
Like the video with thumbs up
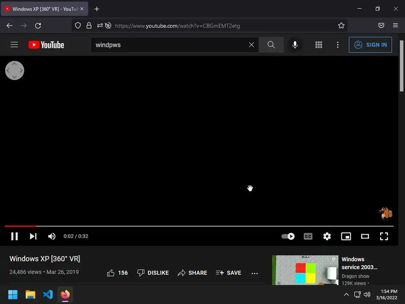(x=117, y=273)
